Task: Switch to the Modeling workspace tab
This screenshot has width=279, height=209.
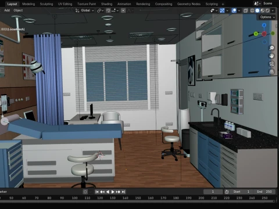Action: coord(28,4)
